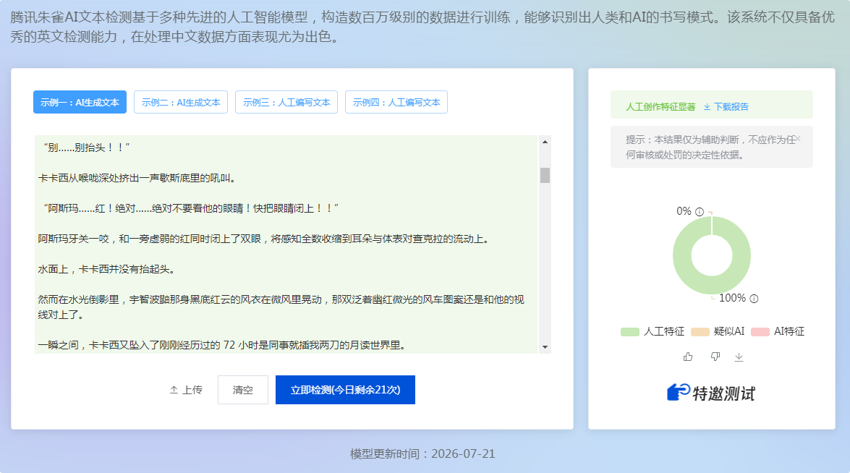This screenshot has height=473, width=850.
Task: Click the text area scrollbar thumb
Action: tap(545, 176)
